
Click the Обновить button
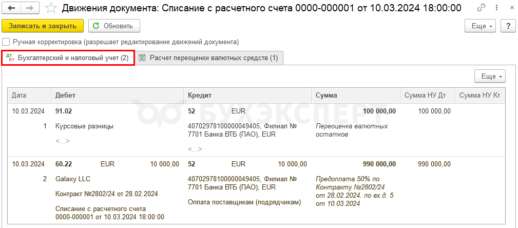pyautogui.click(x=114, y=26)
